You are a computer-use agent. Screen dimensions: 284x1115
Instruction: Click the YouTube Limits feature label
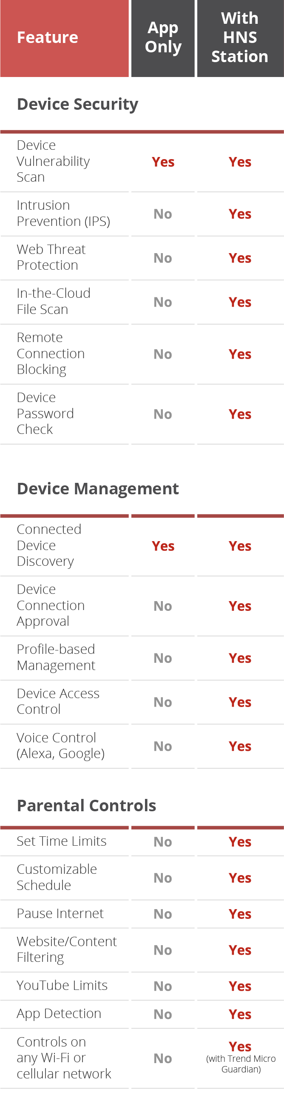[62, 986]
